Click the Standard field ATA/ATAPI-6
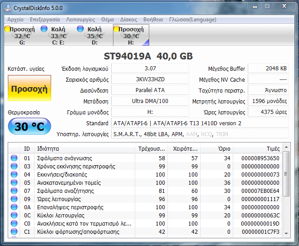 click(200, 123)
